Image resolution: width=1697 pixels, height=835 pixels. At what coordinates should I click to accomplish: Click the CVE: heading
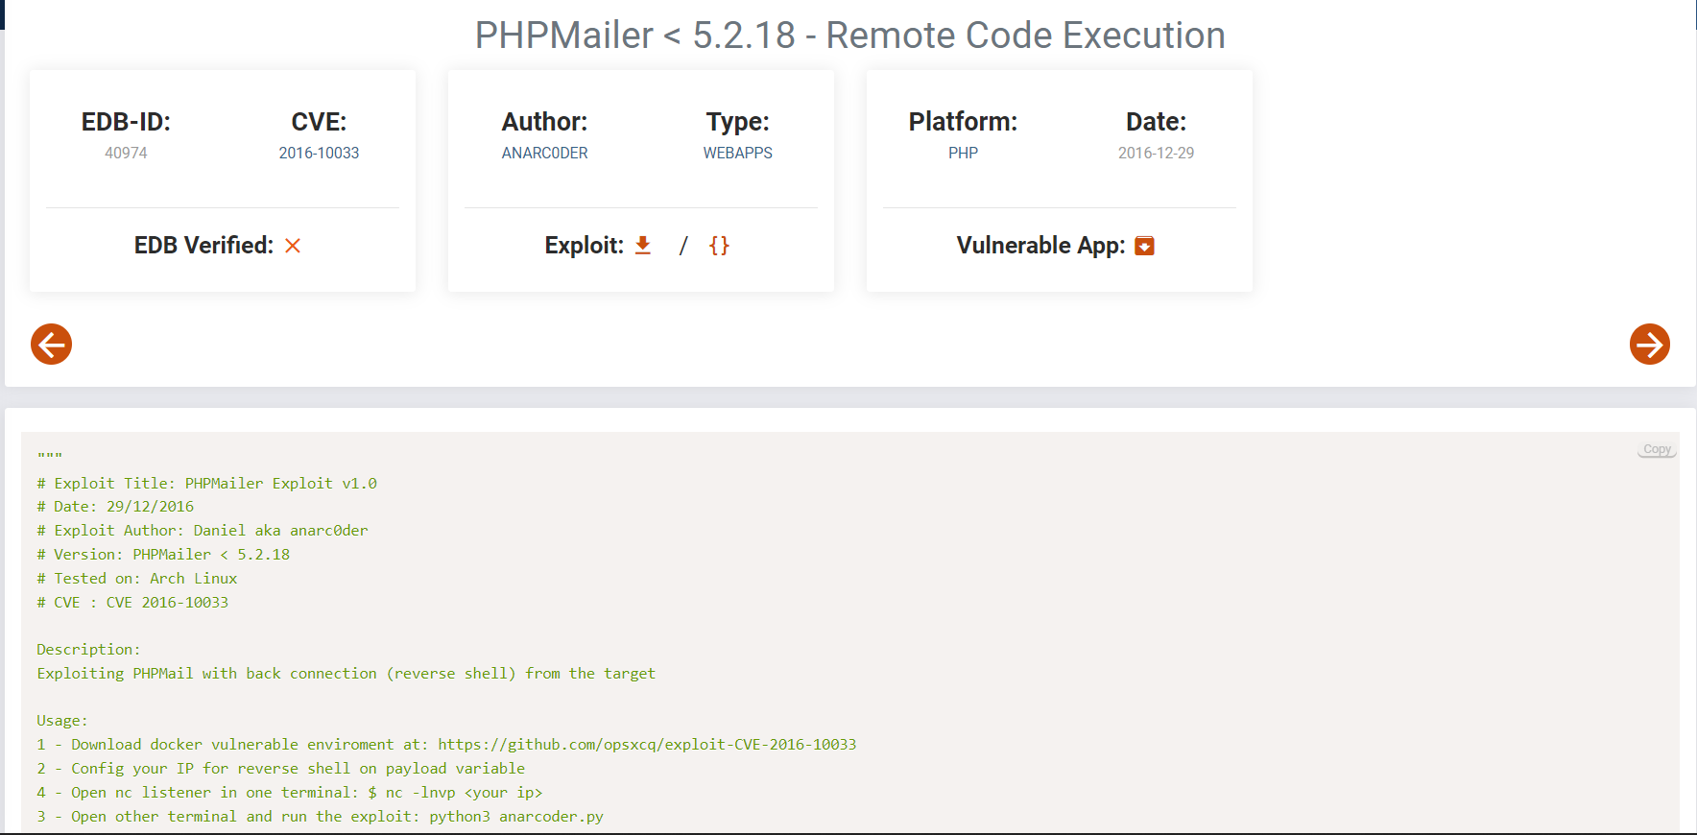click(x=319, y=122)
